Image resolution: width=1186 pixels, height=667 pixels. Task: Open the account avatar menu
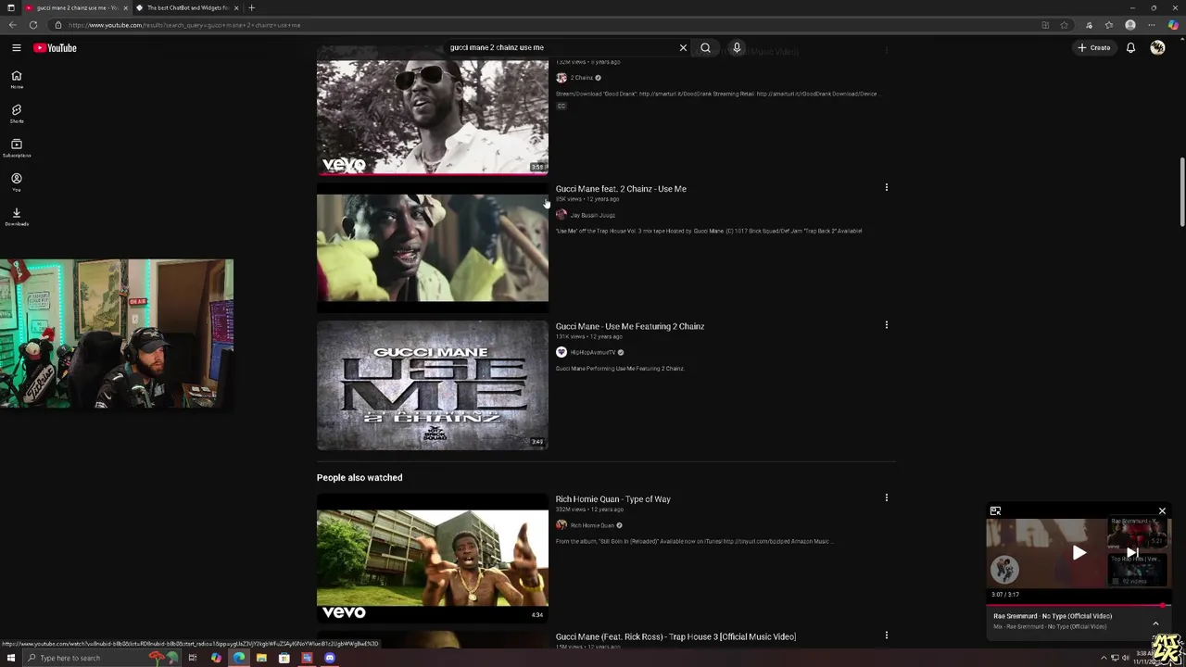[1157, 47]
